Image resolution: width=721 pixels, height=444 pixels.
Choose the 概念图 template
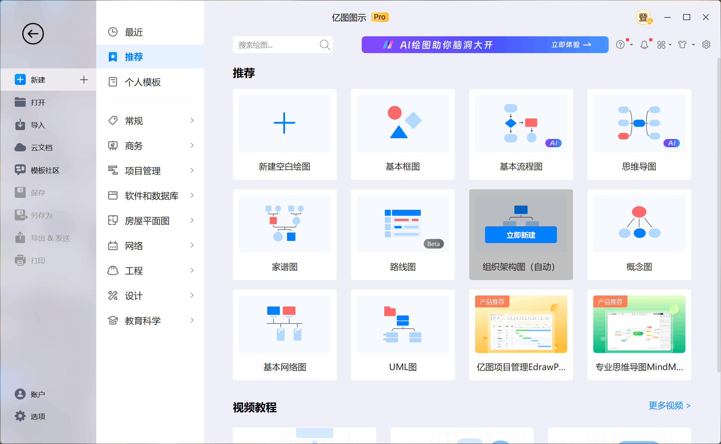[x=639, y=234]
